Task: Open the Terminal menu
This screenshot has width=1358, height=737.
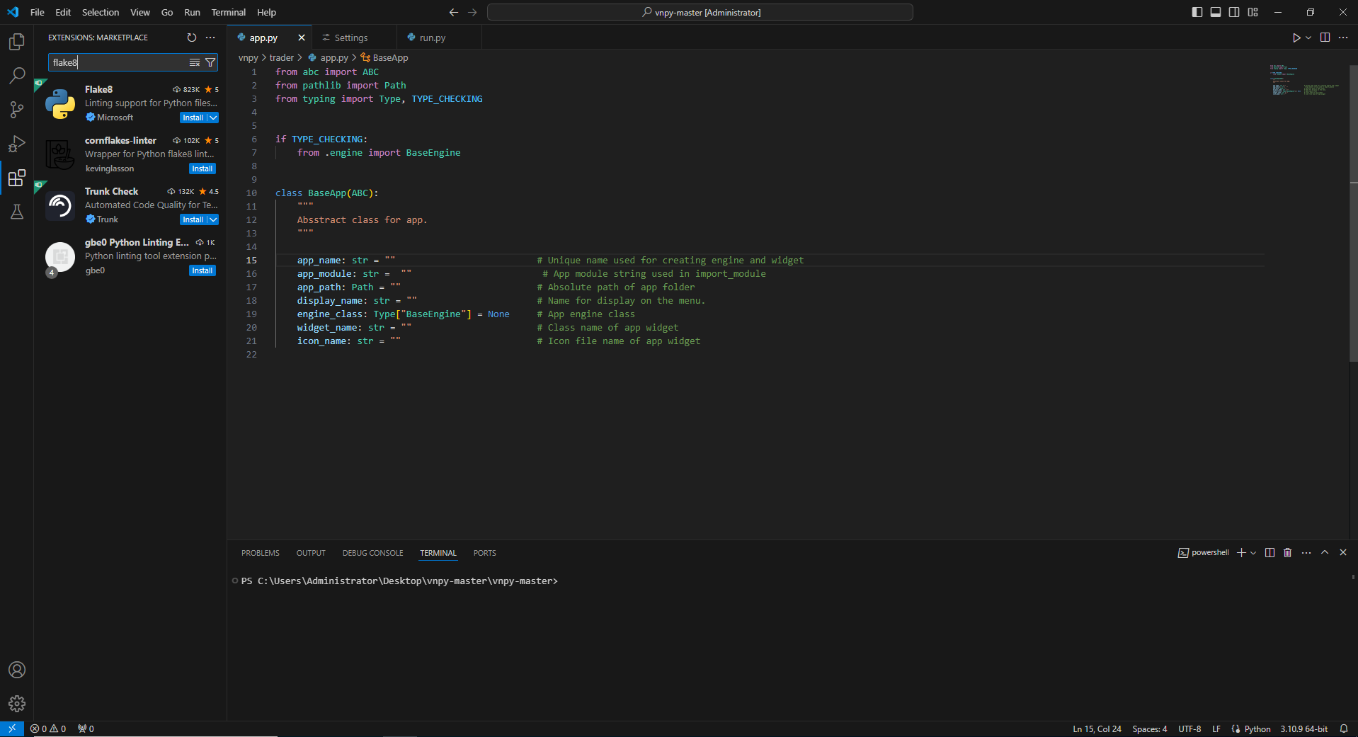Action: click(228, 12)
